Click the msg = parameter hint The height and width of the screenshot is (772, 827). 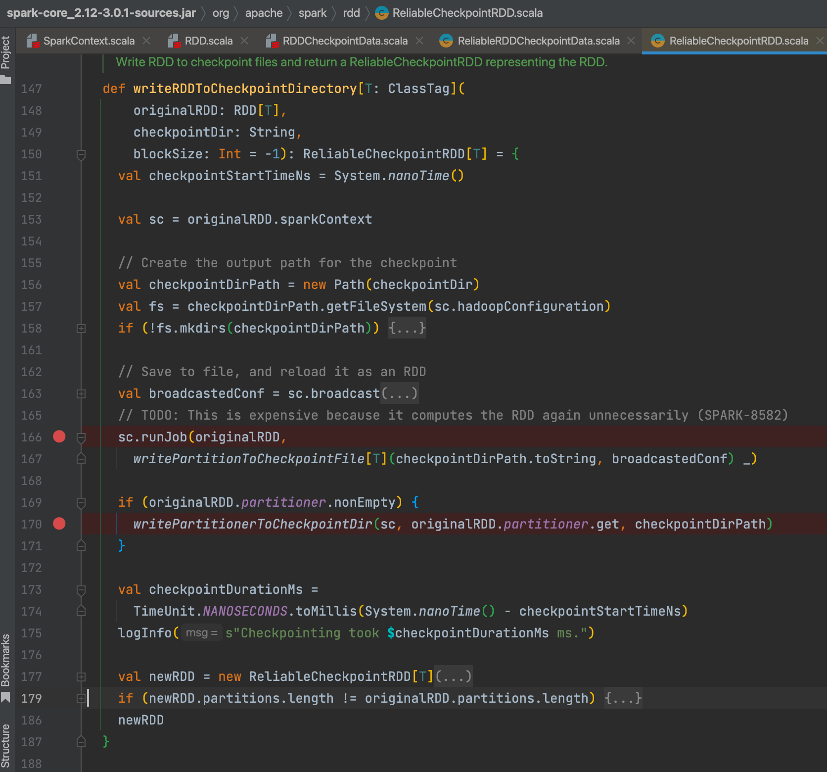(x=202, y=633)
